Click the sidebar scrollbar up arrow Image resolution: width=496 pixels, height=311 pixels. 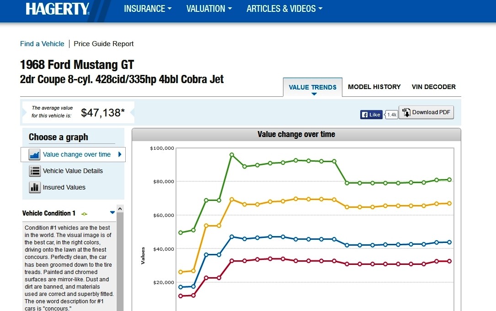coord(120,209)
